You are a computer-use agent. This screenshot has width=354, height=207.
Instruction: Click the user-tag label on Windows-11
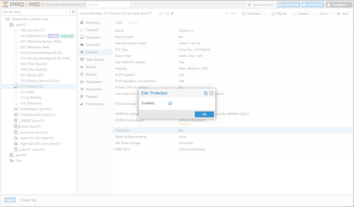tap(67, 36)
